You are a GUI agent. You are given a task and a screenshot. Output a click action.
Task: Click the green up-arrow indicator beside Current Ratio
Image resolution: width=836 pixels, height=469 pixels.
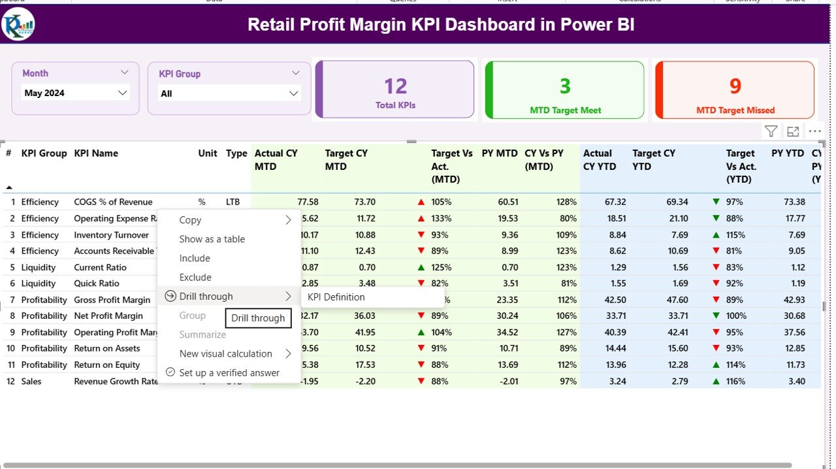[421, 267]
